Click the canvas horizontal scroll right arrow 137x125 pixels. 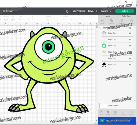click(x=94, y=123)
